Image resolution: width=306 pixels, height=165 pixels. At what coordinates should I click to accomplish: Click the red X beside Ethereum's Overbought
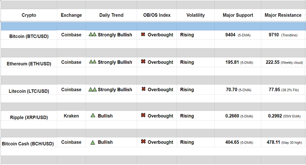(143, 62)
